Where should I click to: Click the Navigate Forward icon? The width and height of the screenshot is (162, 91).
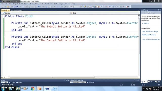51,7
